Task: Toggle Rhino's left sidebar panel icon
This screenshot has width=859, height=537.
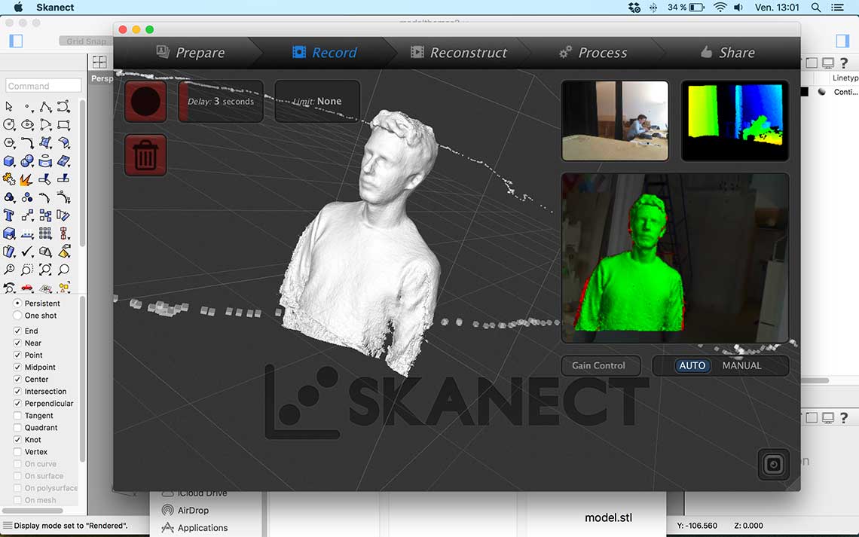Action: (x=16, y=41)
